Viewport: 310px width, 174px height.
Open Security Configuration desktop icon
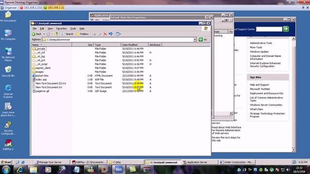(x=8, y=128)
